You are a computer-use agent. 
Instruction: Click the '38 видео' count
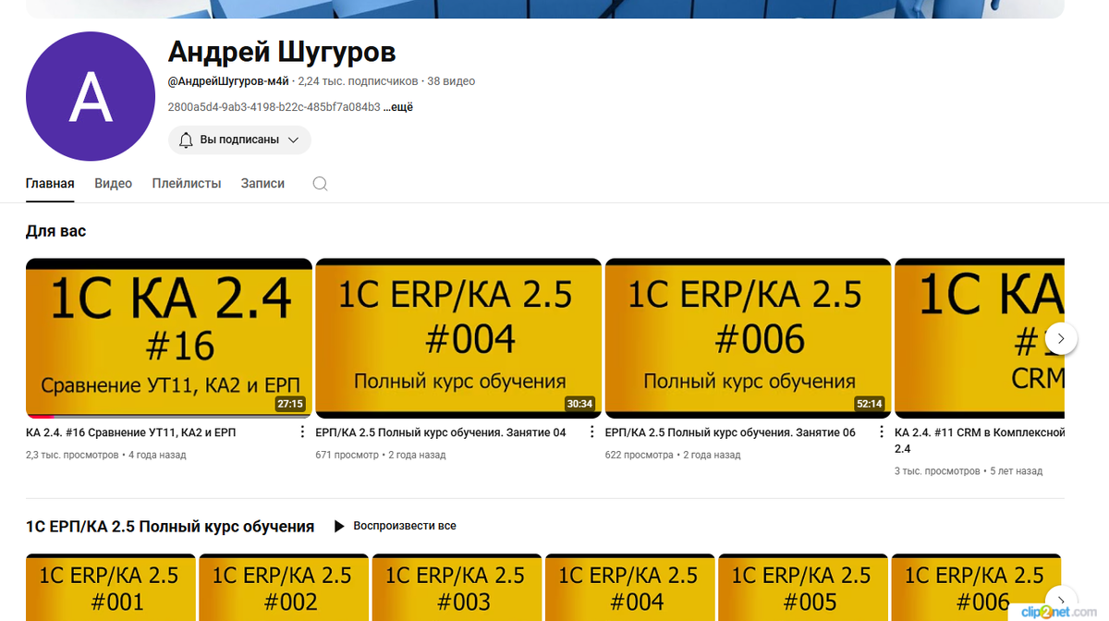click(x=451, y=81)
